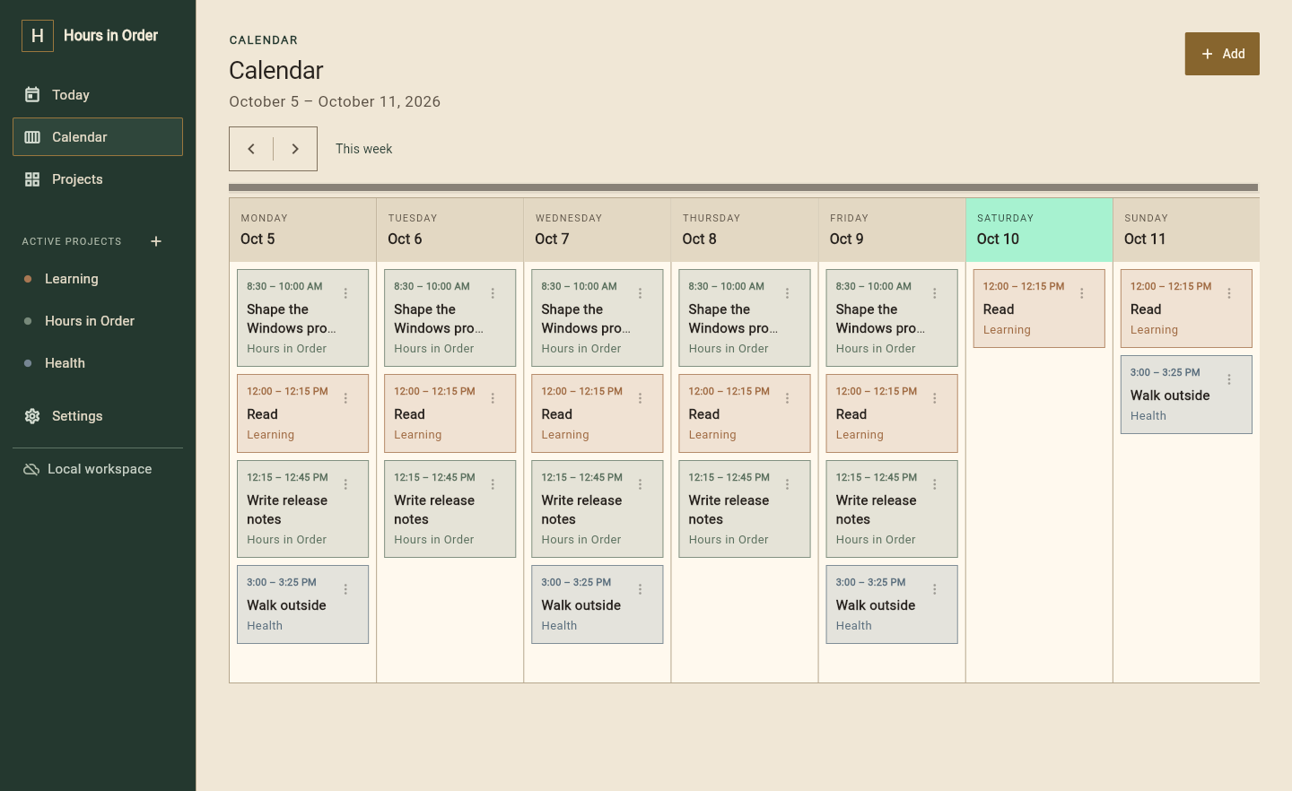Open options menu for Thursday's Read task
Screen dimensions: 1292x791
coord(787,398)
